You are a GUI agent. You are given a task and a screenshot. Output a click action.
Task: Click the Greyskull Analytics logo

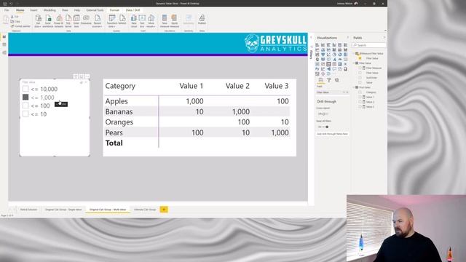tap(275, 44)
